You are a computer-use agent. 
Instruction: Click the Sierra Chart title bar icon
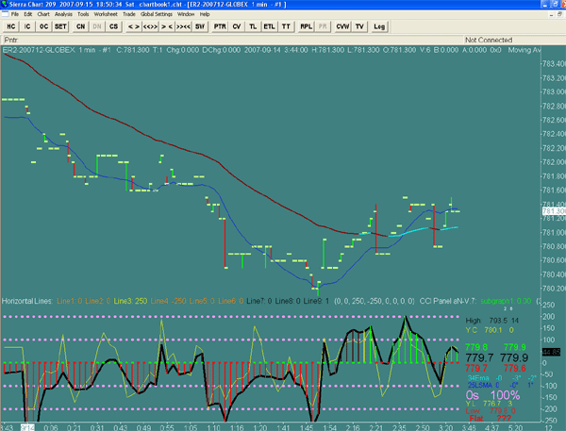click(x=5, y=5)
